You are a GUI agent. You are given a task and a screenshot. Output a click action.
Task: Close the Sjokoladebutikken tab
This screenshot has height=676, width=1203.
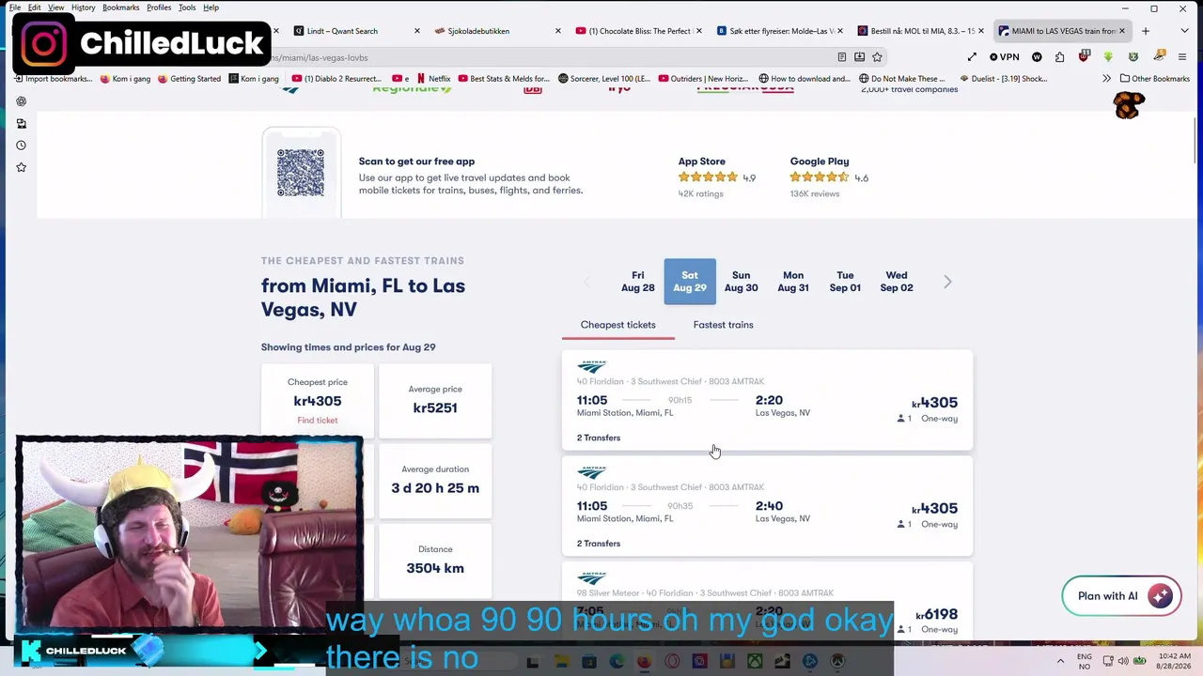[557, 31]
